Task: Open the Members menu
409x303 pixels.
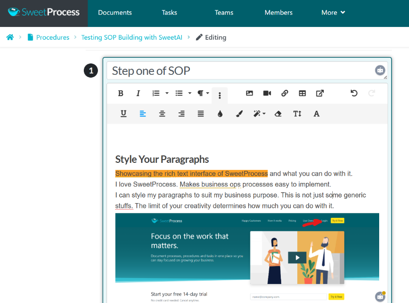Action: [x=278, y=12]
